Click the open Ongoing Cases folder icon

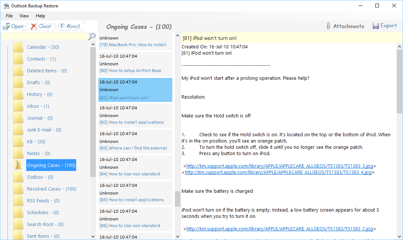pos(19,165)
